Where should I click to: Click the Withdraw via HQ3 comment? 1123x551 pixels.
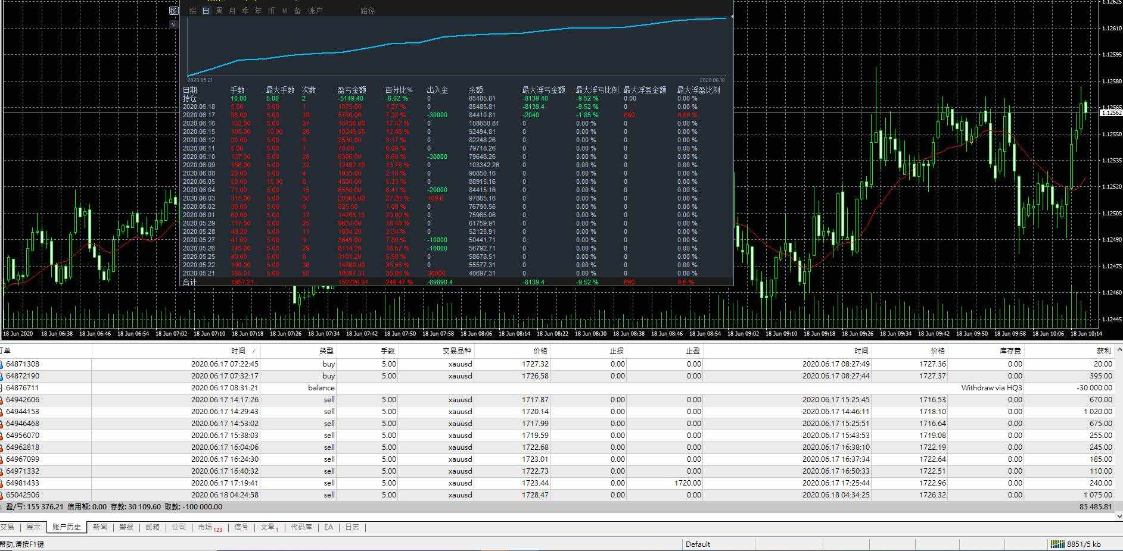[991, 388]
